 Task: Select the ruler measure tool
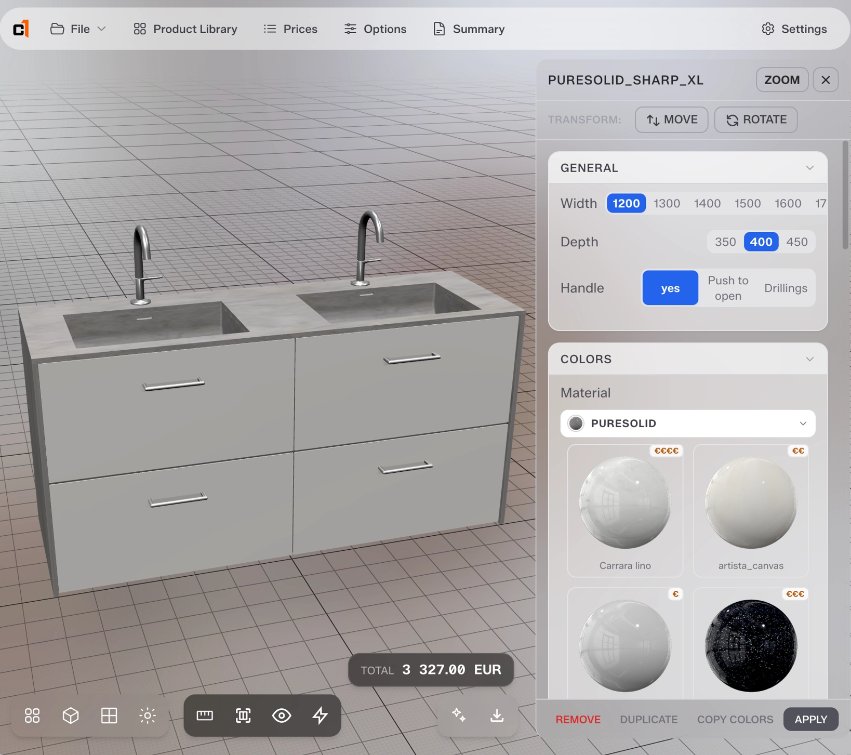click(205, 716)
